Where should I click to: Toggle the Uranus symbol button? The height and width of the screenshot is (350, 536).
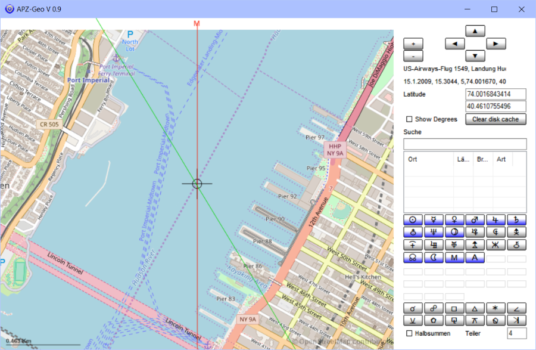click(x=413, y=233)
